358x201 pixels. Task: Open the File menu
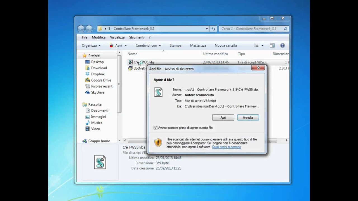click(84, 37)
